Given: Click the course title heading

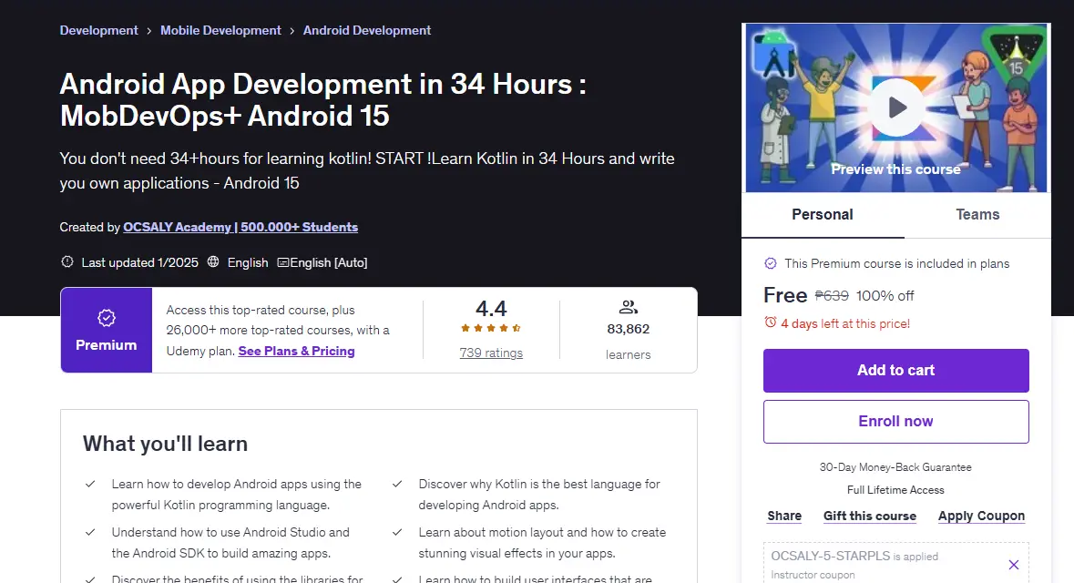Looking at the screenshot, I should tap(323, 99).
